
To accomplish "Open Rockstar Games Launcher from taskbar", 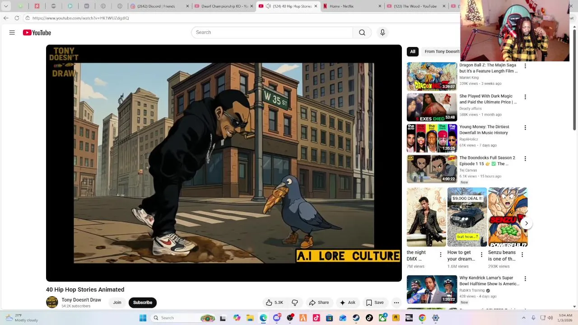I will click(396, 318).
